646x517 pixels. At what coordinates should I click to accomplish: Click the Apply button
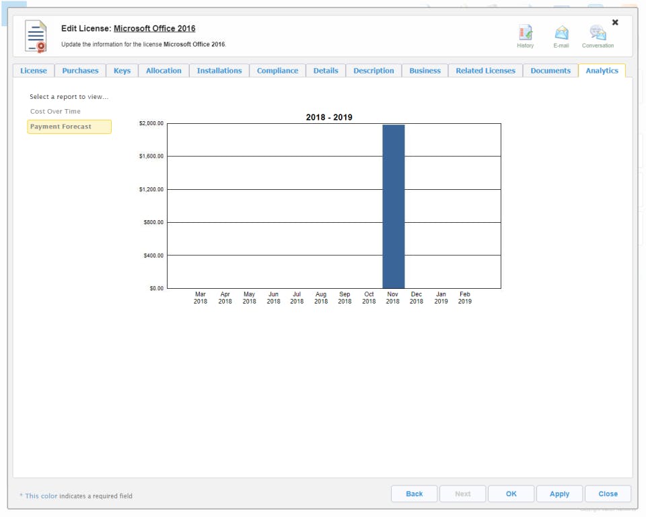559,493
